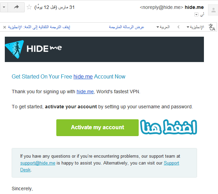Click stop auto-translation for English link
This screenshot has height=194, width=218.
[39, 27]
